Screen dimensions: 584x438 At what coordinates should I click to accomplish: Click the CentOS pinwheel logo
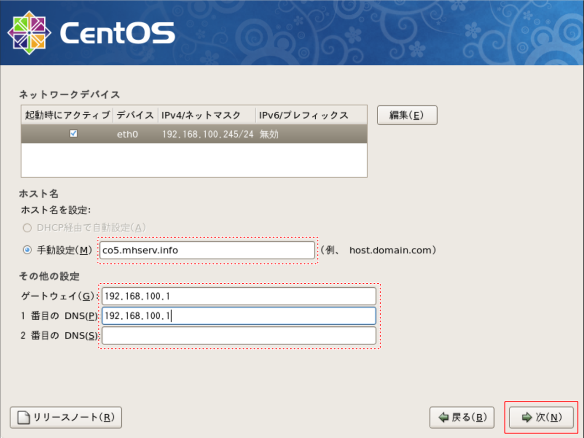coord(29,33)
